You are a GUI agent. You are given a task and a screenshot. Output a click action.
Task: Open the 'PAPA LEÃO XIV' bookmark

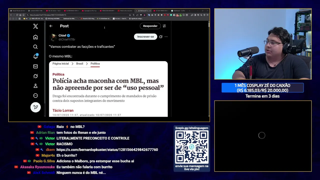point(37,18)
